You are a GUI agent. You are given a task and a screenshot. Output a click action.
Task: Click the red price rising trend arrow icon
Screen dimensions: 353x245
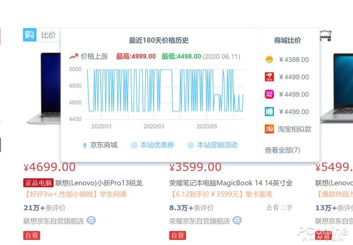74,56
